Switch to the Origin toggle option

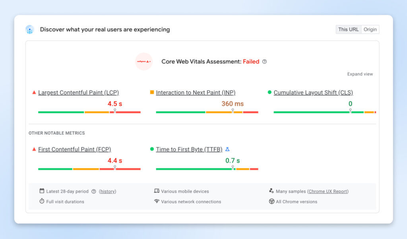(x=370, y=29)
